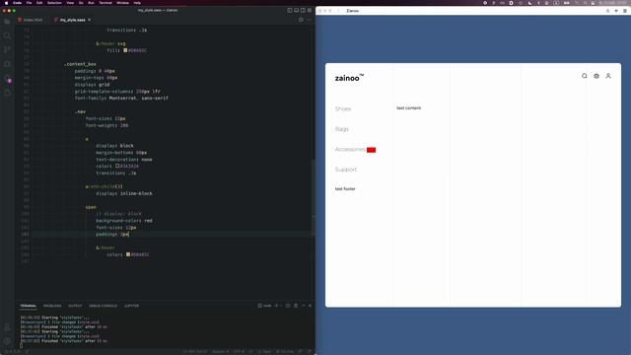Screen dimensions: 631x355
Task: Open browser share icon in toolbar
Action: pyautogui.click(x=608, y=11)
